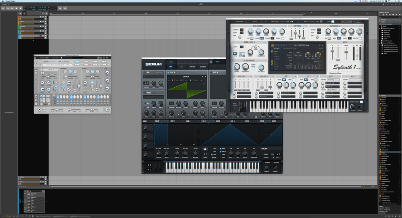Open LFO 2 dropdown in Sylenth1
The width and height of the screenshot is (402, 218).
tap(317, 76)
